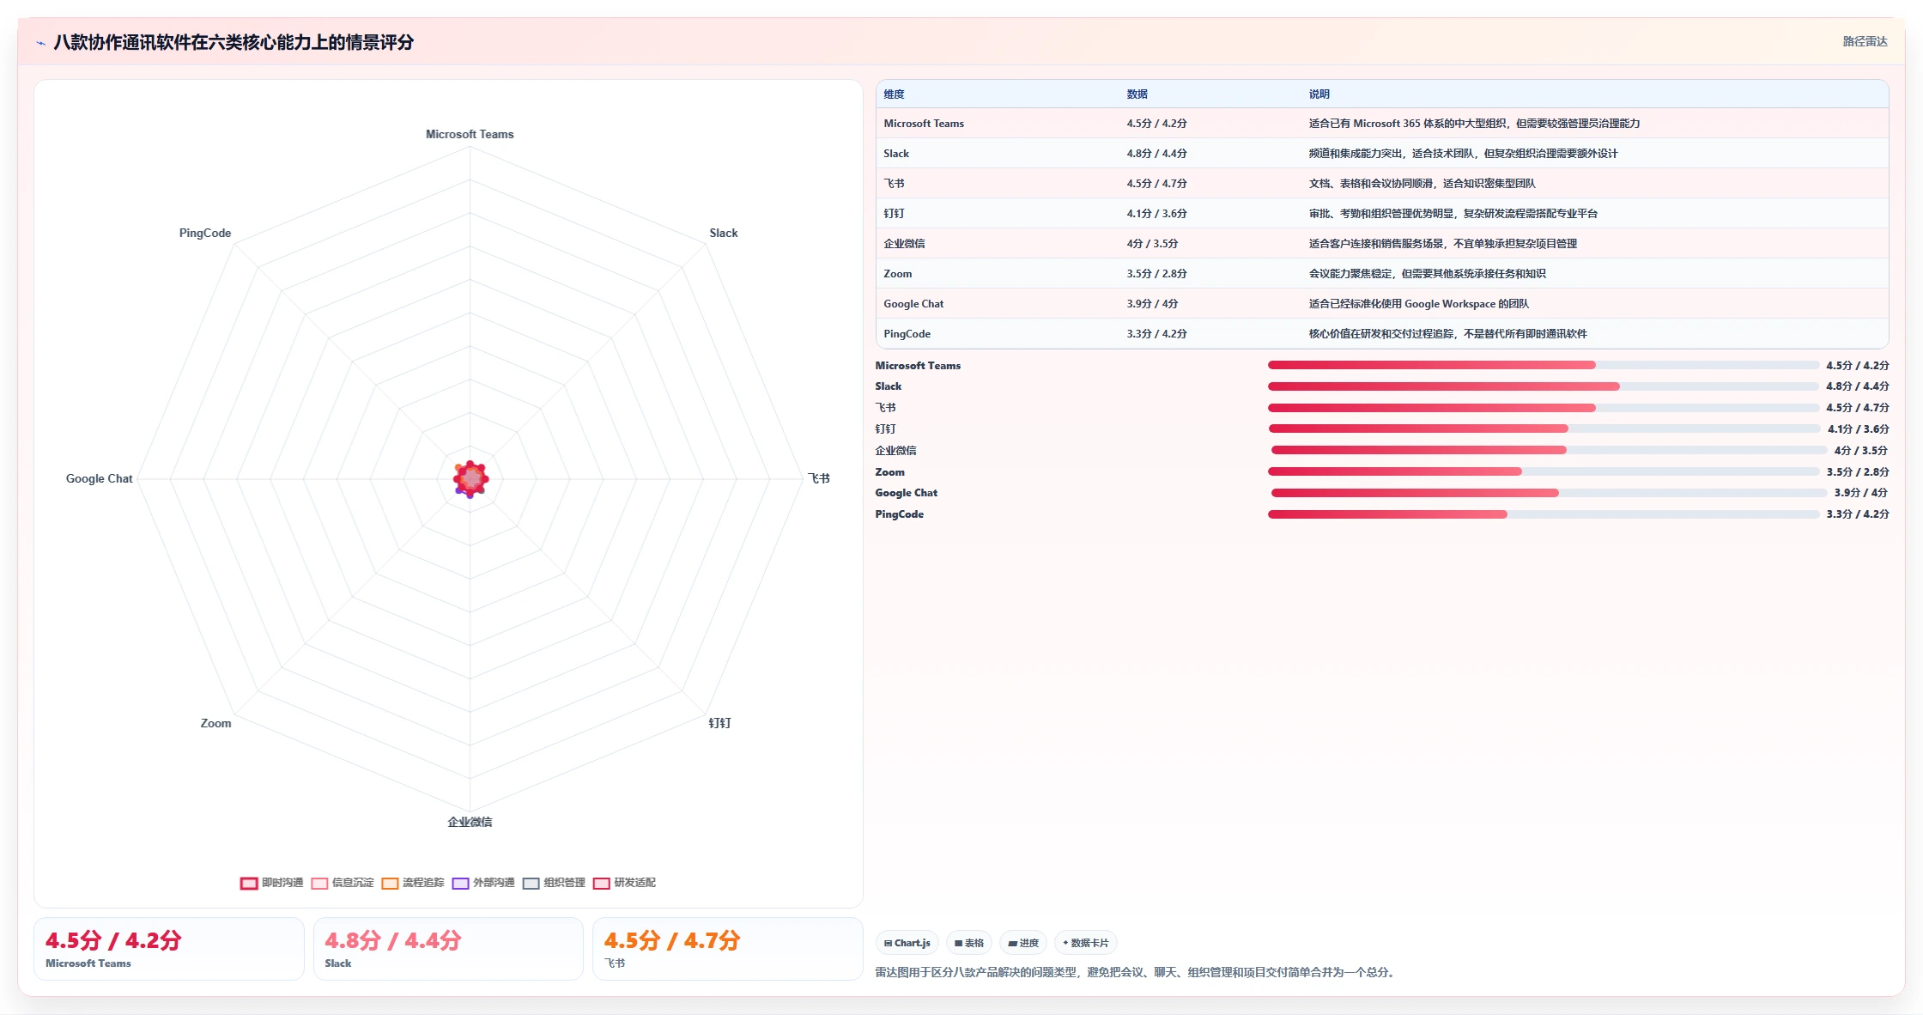Click the Slack progress bar
Viewport: 1923px width, 1015px height.
coord(1544,386)
